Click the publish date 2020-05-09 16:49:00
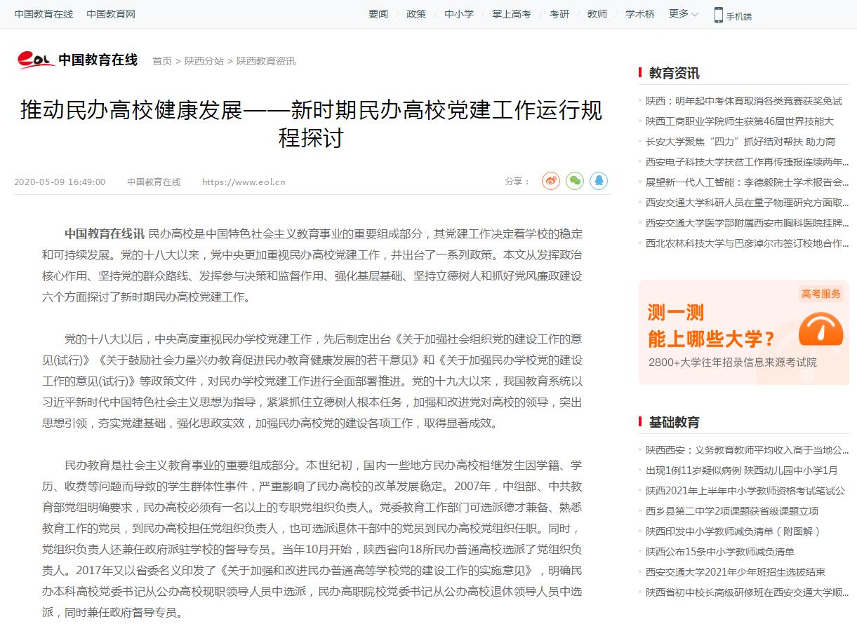This screenshot has width=857, height=624. tap(60, 182)
